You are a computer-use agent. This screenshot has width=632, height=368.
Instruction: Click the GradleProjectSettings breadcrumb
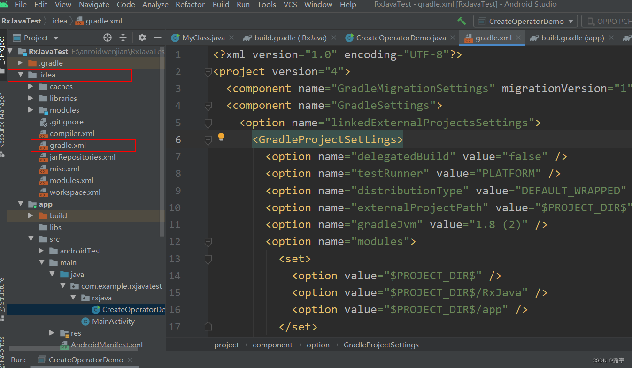tap(381, 345)
